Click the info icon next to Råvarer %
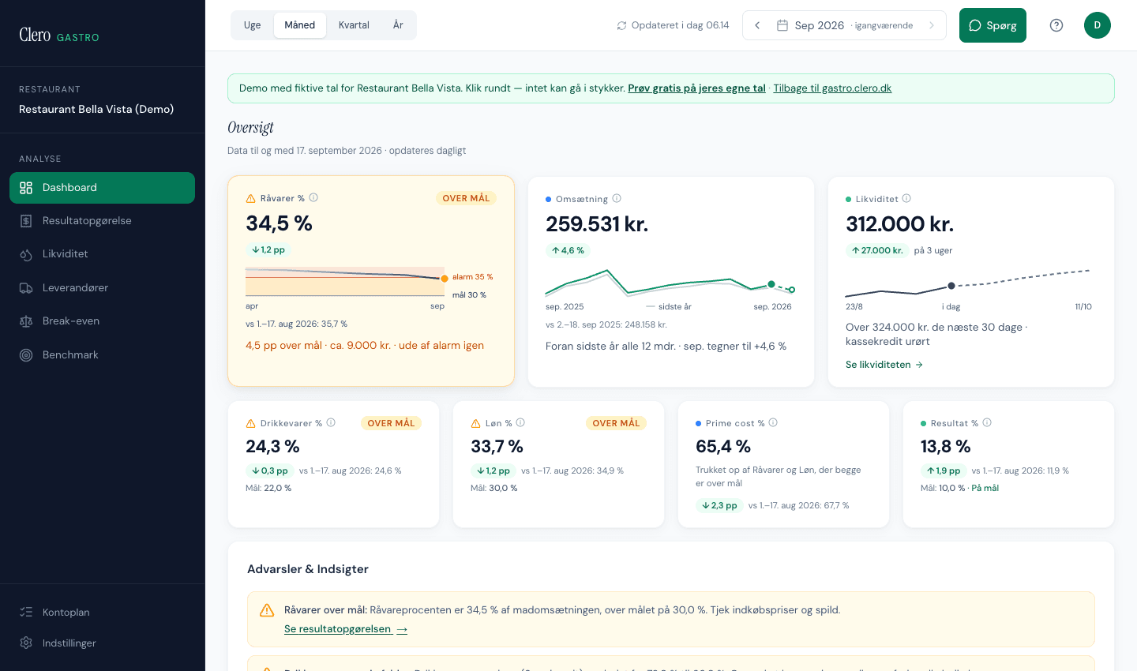 tap(313, 197)
